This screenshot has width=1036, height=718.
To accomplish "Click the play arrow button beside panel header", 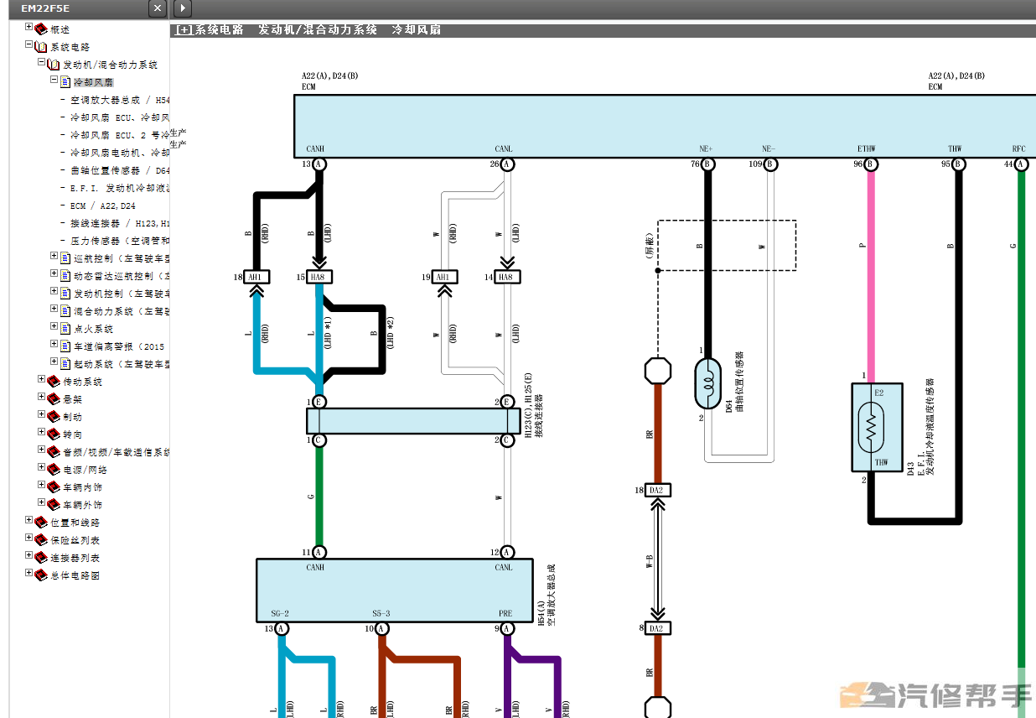I will (183, 8).
